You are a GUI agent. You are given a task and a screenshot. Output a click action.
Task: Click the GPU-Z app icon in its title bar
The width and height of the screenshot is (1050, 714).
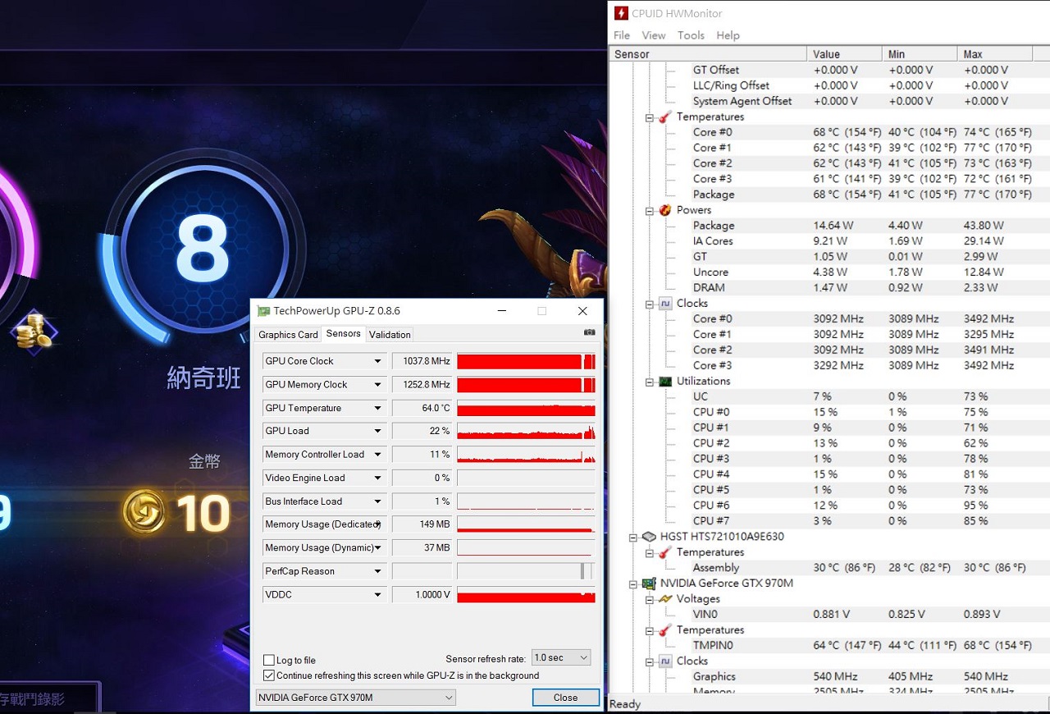[x=263, y=311]
